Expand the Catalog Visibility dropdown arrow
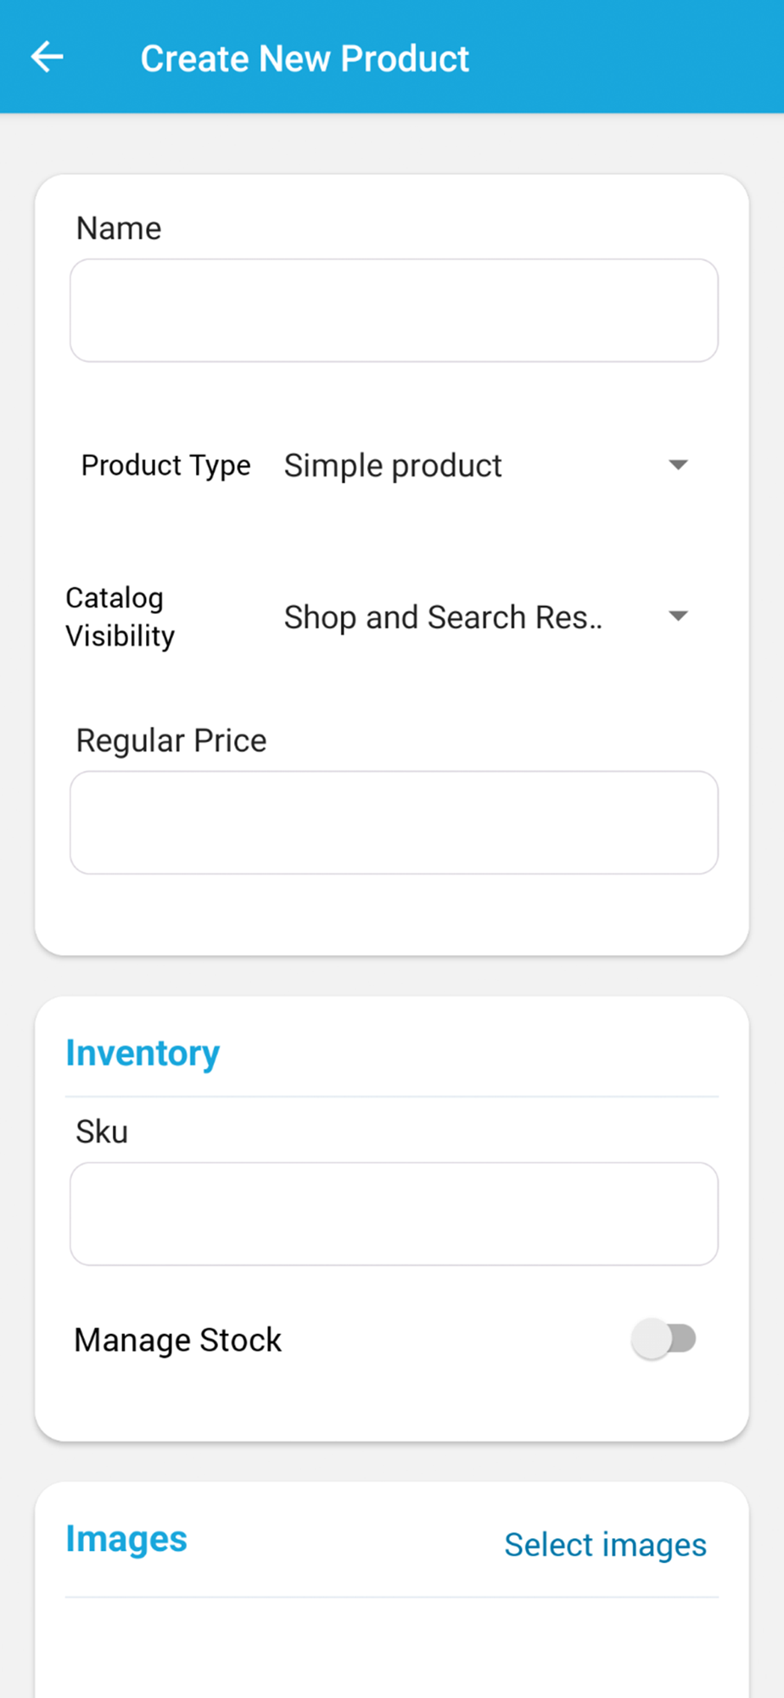784x1698 pixels. [678, 616]
